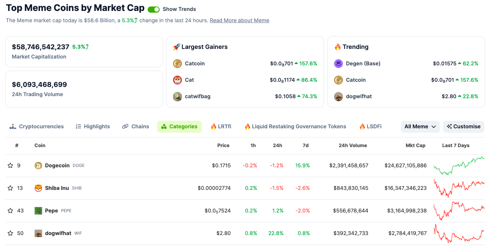This screenshot has height=246, width=493.
Task: Click the Degen (Base) icon in Trending
Action: point(338,64)
